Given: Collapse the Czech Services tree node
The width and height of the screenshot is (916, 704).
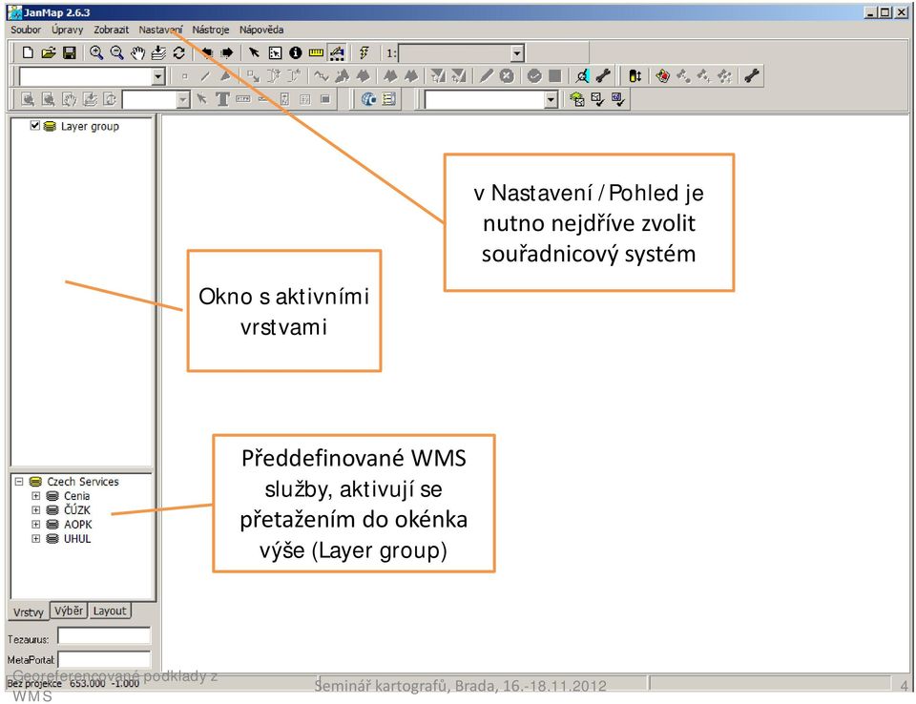Looking at the screenshot, I should click(19, 482).
